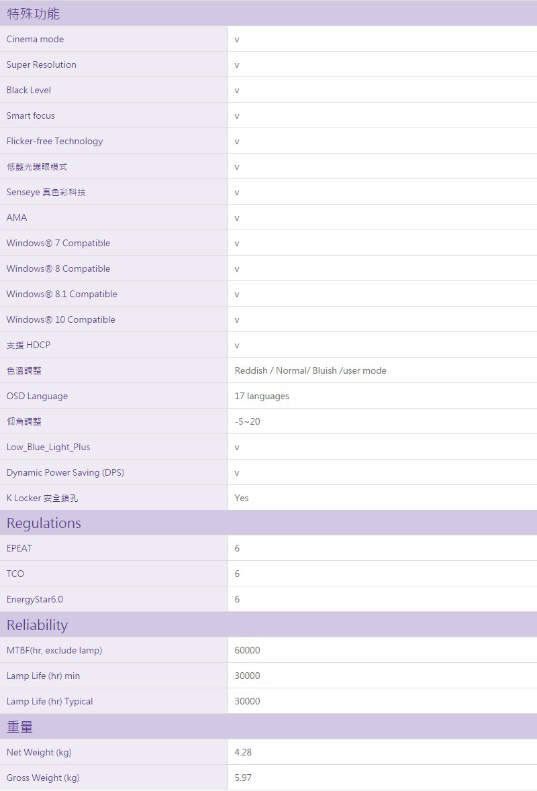This screenshot has height=791, width=537.
Task: Select the Cinema mode row label
Action: click(x=35, y=39)
